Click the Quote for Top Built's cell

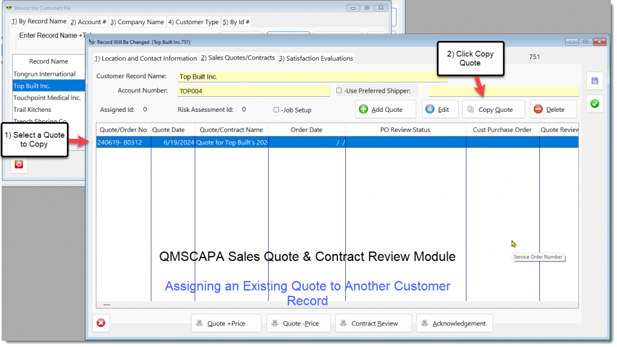(x=232, y=143)
